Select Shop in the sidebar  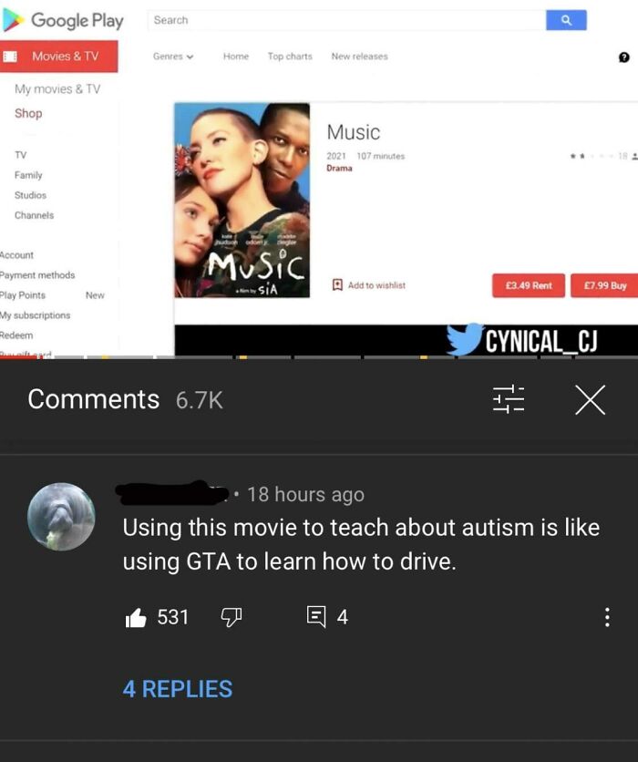(x=28, y=113)
